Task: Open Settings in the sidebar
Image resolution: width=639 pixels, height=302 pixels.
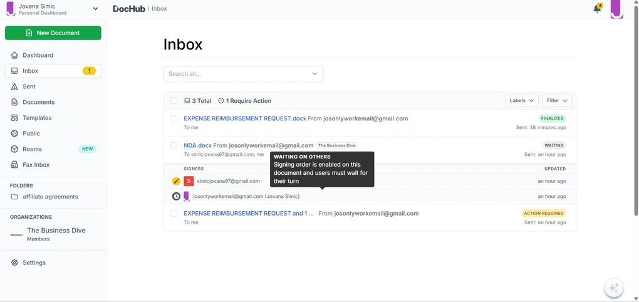Action: [53, 263]
